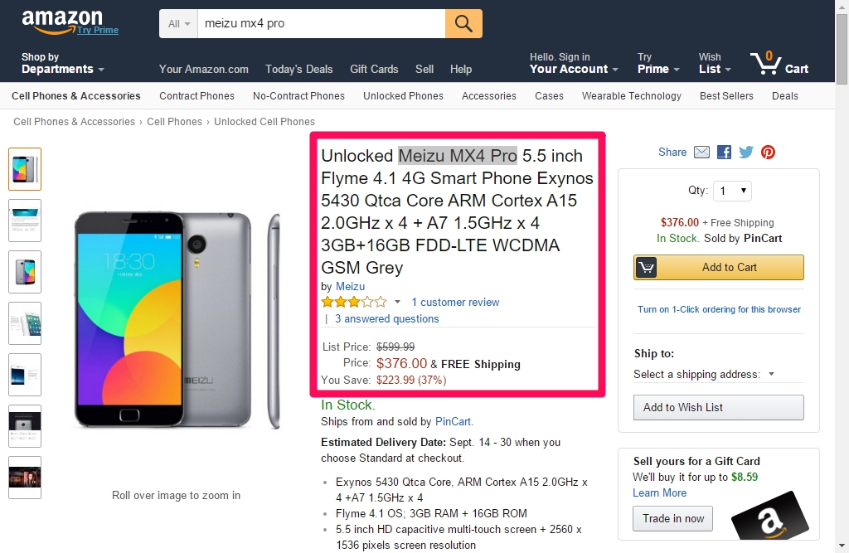This screenshot has width=849, height=553.
Task: Expand the star rating breakdown arrow
Action: (x=397, y=302)
